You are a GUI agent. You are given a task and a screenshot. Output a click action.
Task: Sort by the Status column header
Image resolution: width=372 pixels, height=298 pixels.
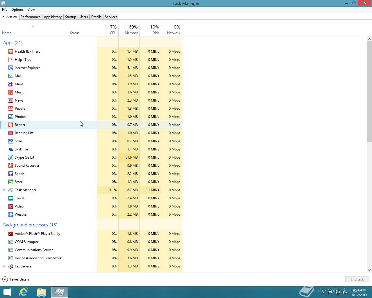click(83, 30)
